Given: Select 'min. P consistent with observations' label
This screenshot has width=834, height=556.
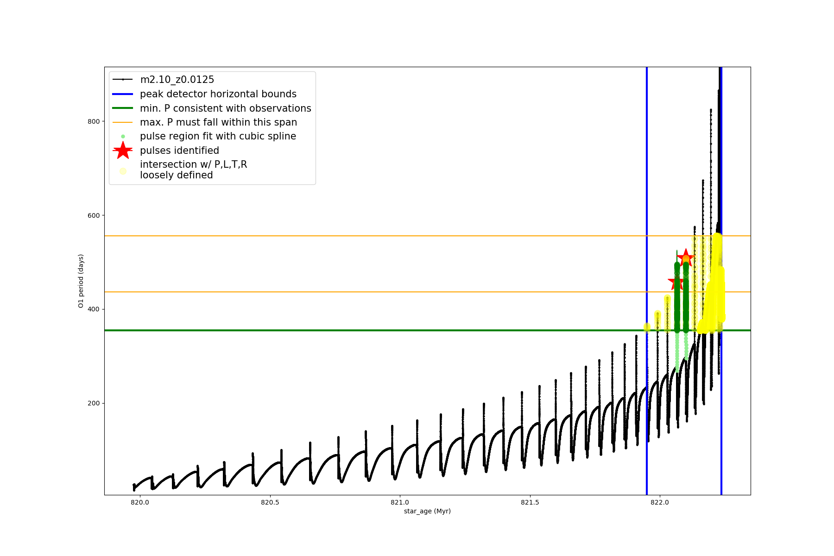Looking at the screenshot, I should point(226,108).
